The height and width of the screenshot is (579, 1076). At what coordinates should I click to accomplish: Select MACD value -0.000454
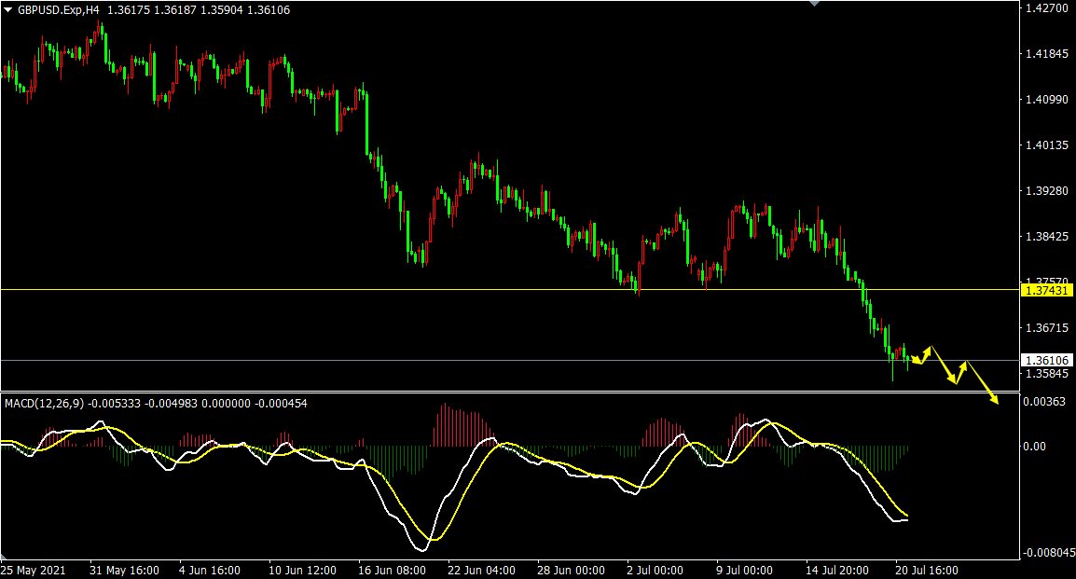[x=282, y=404]
